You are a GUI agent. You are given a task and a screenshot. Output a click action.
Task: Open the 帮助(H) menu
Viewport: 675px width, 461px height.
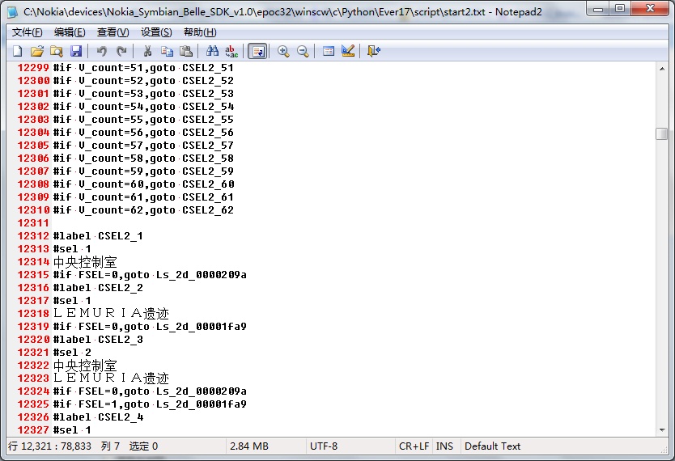tap(200, 32)
